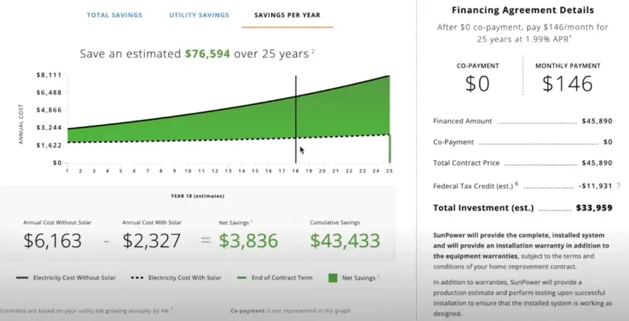
Task: Click the $0 co-payment amount
Action: [x=477, y=84]
